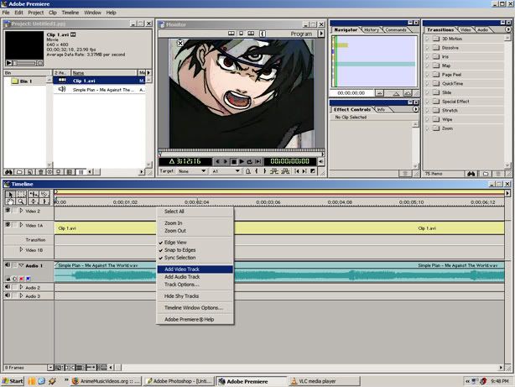
Task: Toggle the lock box for Audio 1 track
Action: 15,265
